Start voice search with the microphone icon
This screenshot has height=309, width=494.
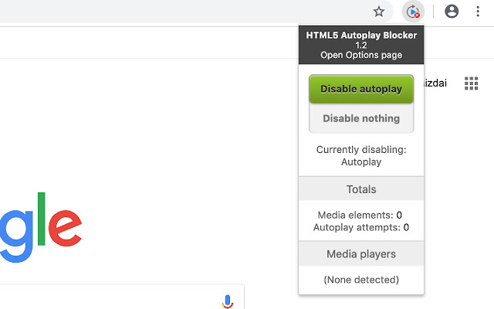(x=227, y=301)
